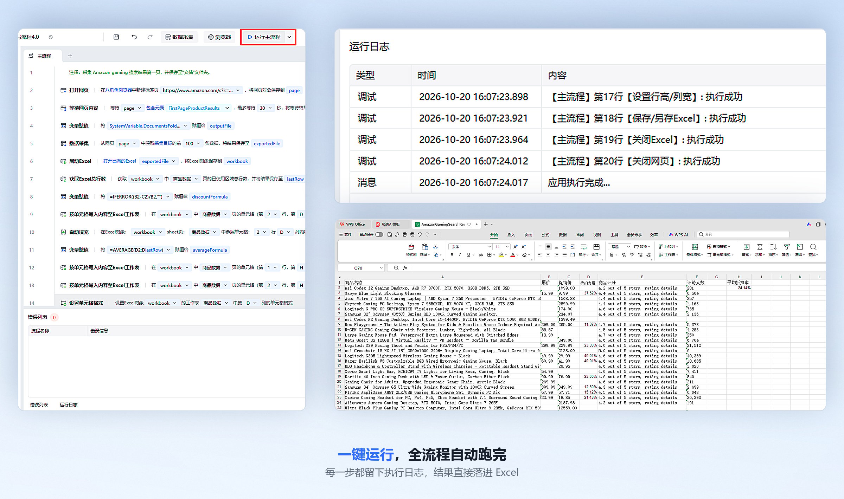
Task: Run the flow with 运行主流程 button
Action: coord(264,37)
